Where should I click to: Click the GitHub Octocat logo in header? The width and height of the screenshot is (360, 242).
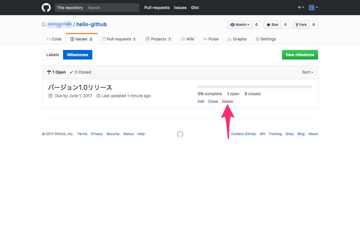tap(46, 8)
